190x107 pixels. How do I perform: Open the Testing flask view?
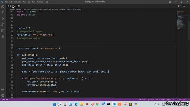click(x=3, y=36)
